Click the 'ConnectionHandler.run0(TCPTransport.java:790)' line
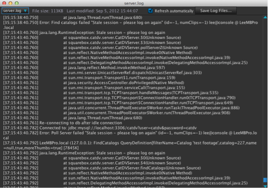The width and height of the screenshot is (268, 188). click(119, 98)
